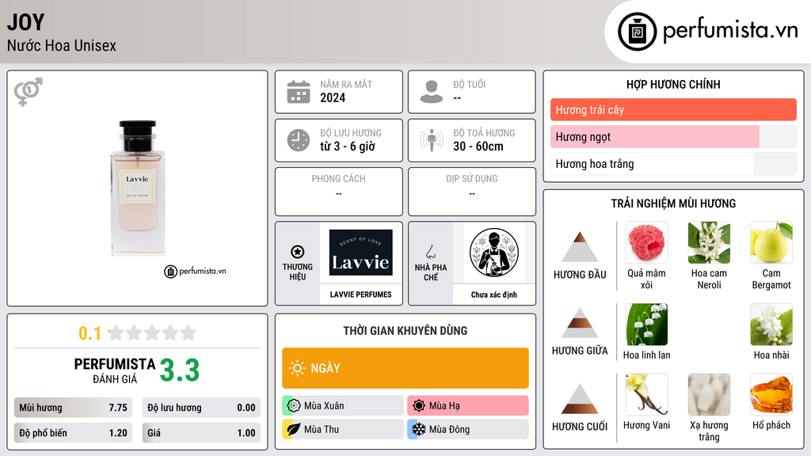Screen dimensions: 811x456
Task: Click the longevity value từ 3 - 6 giờ
Action: click(x=348, y=146)
